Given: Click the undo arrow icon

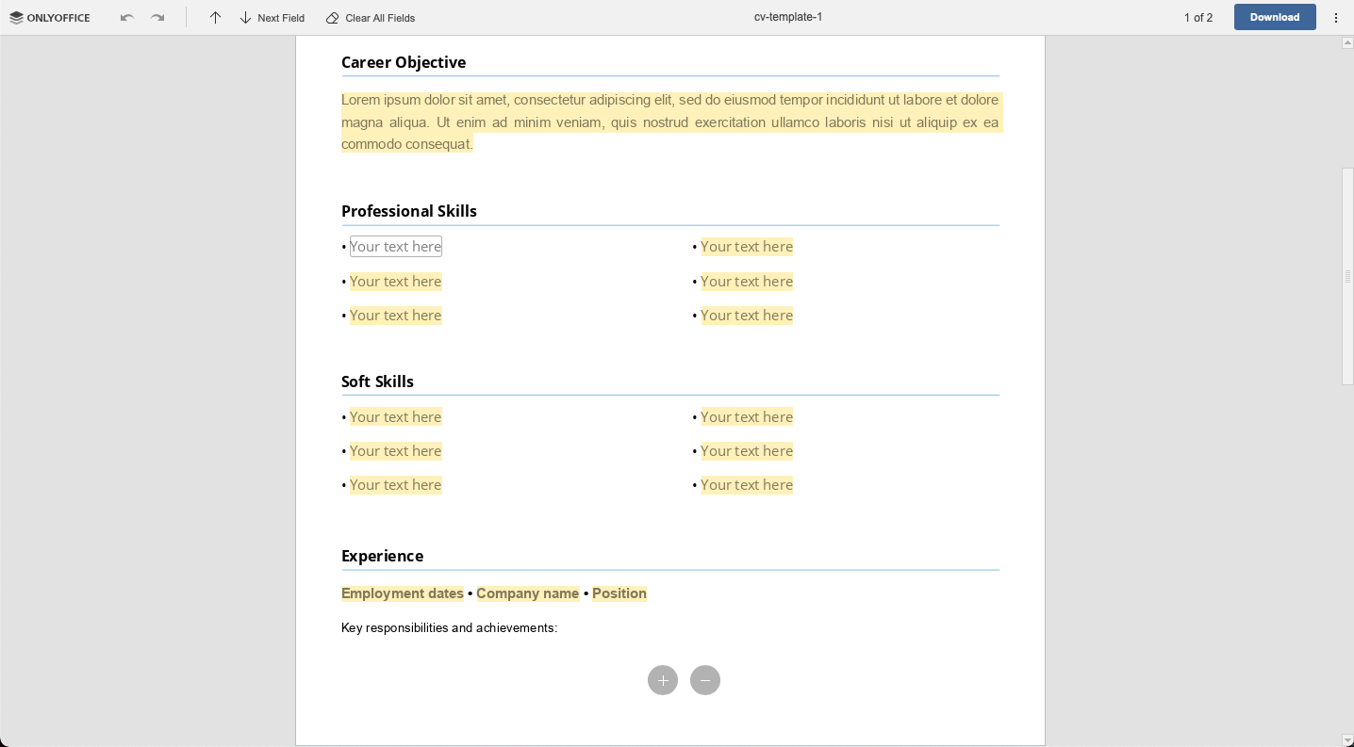Looking at the screenshot, I should click(127, 18).
